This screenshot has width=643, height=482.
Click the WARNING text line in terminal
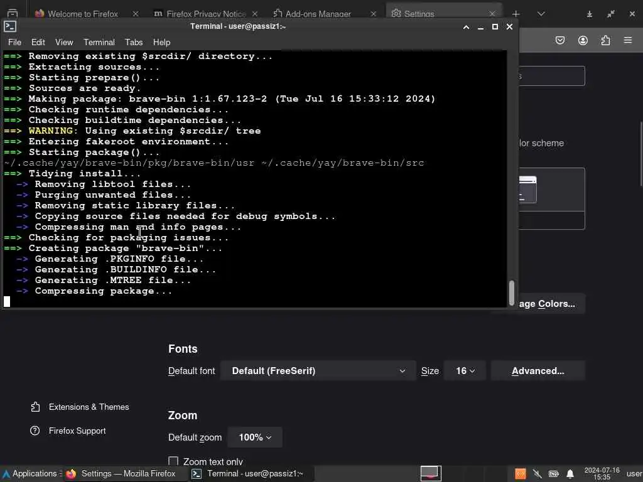coord(132,131)
